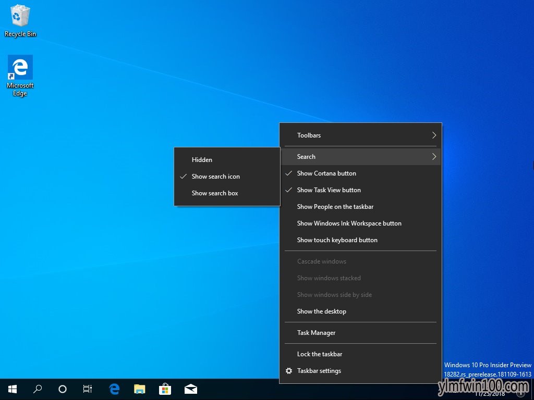
Task: Open the Toolbars menu entry
Action: [361, 135]
